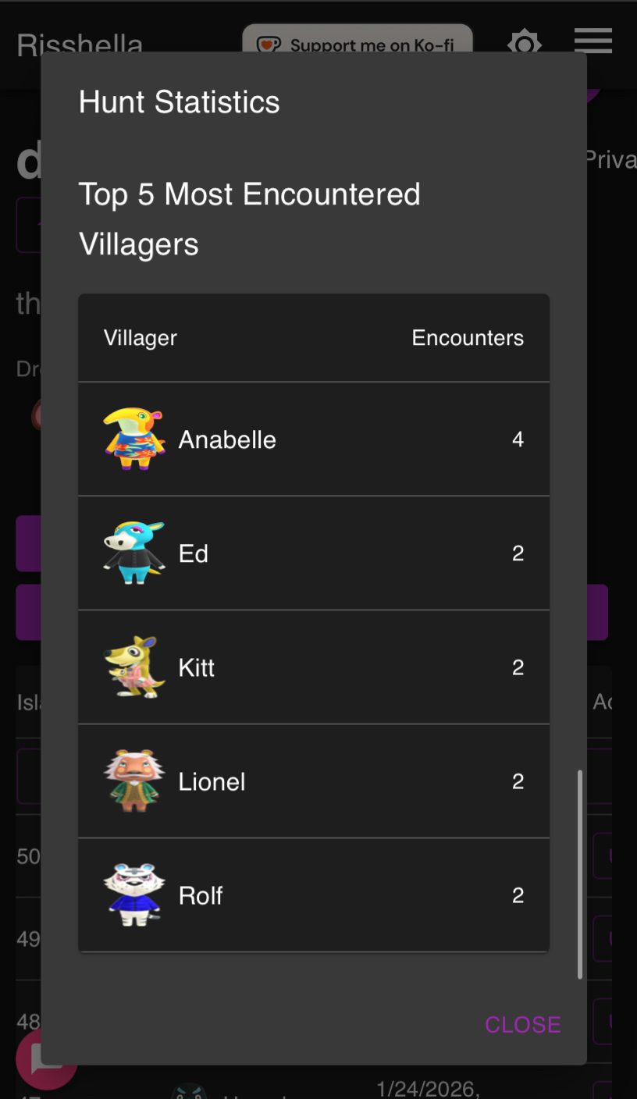This screenshot has width=637, height=1099.
Task: Click the Hunt Statistics dialog title
Action: [x=180, y=102]
